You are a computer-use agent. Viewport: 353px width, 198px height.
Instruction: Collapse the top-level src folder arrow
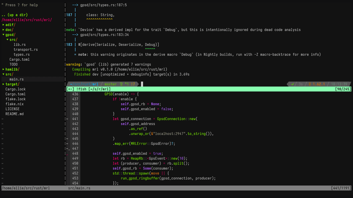(x=3, y=74)
